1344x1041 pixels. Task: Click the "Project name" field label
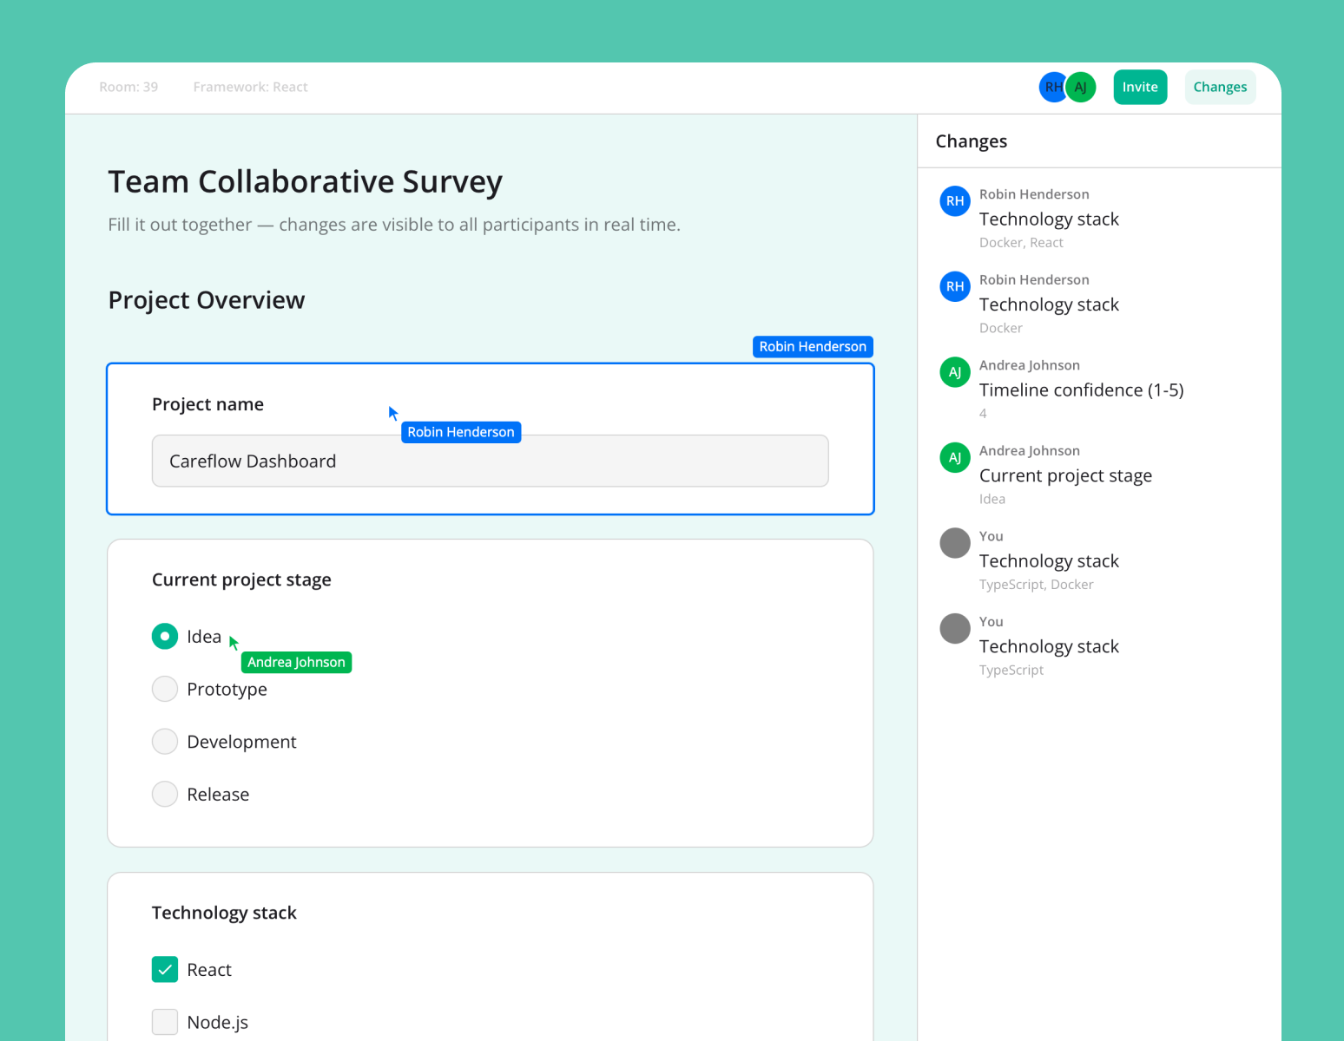pyautogui.click(x=208, y=404)
